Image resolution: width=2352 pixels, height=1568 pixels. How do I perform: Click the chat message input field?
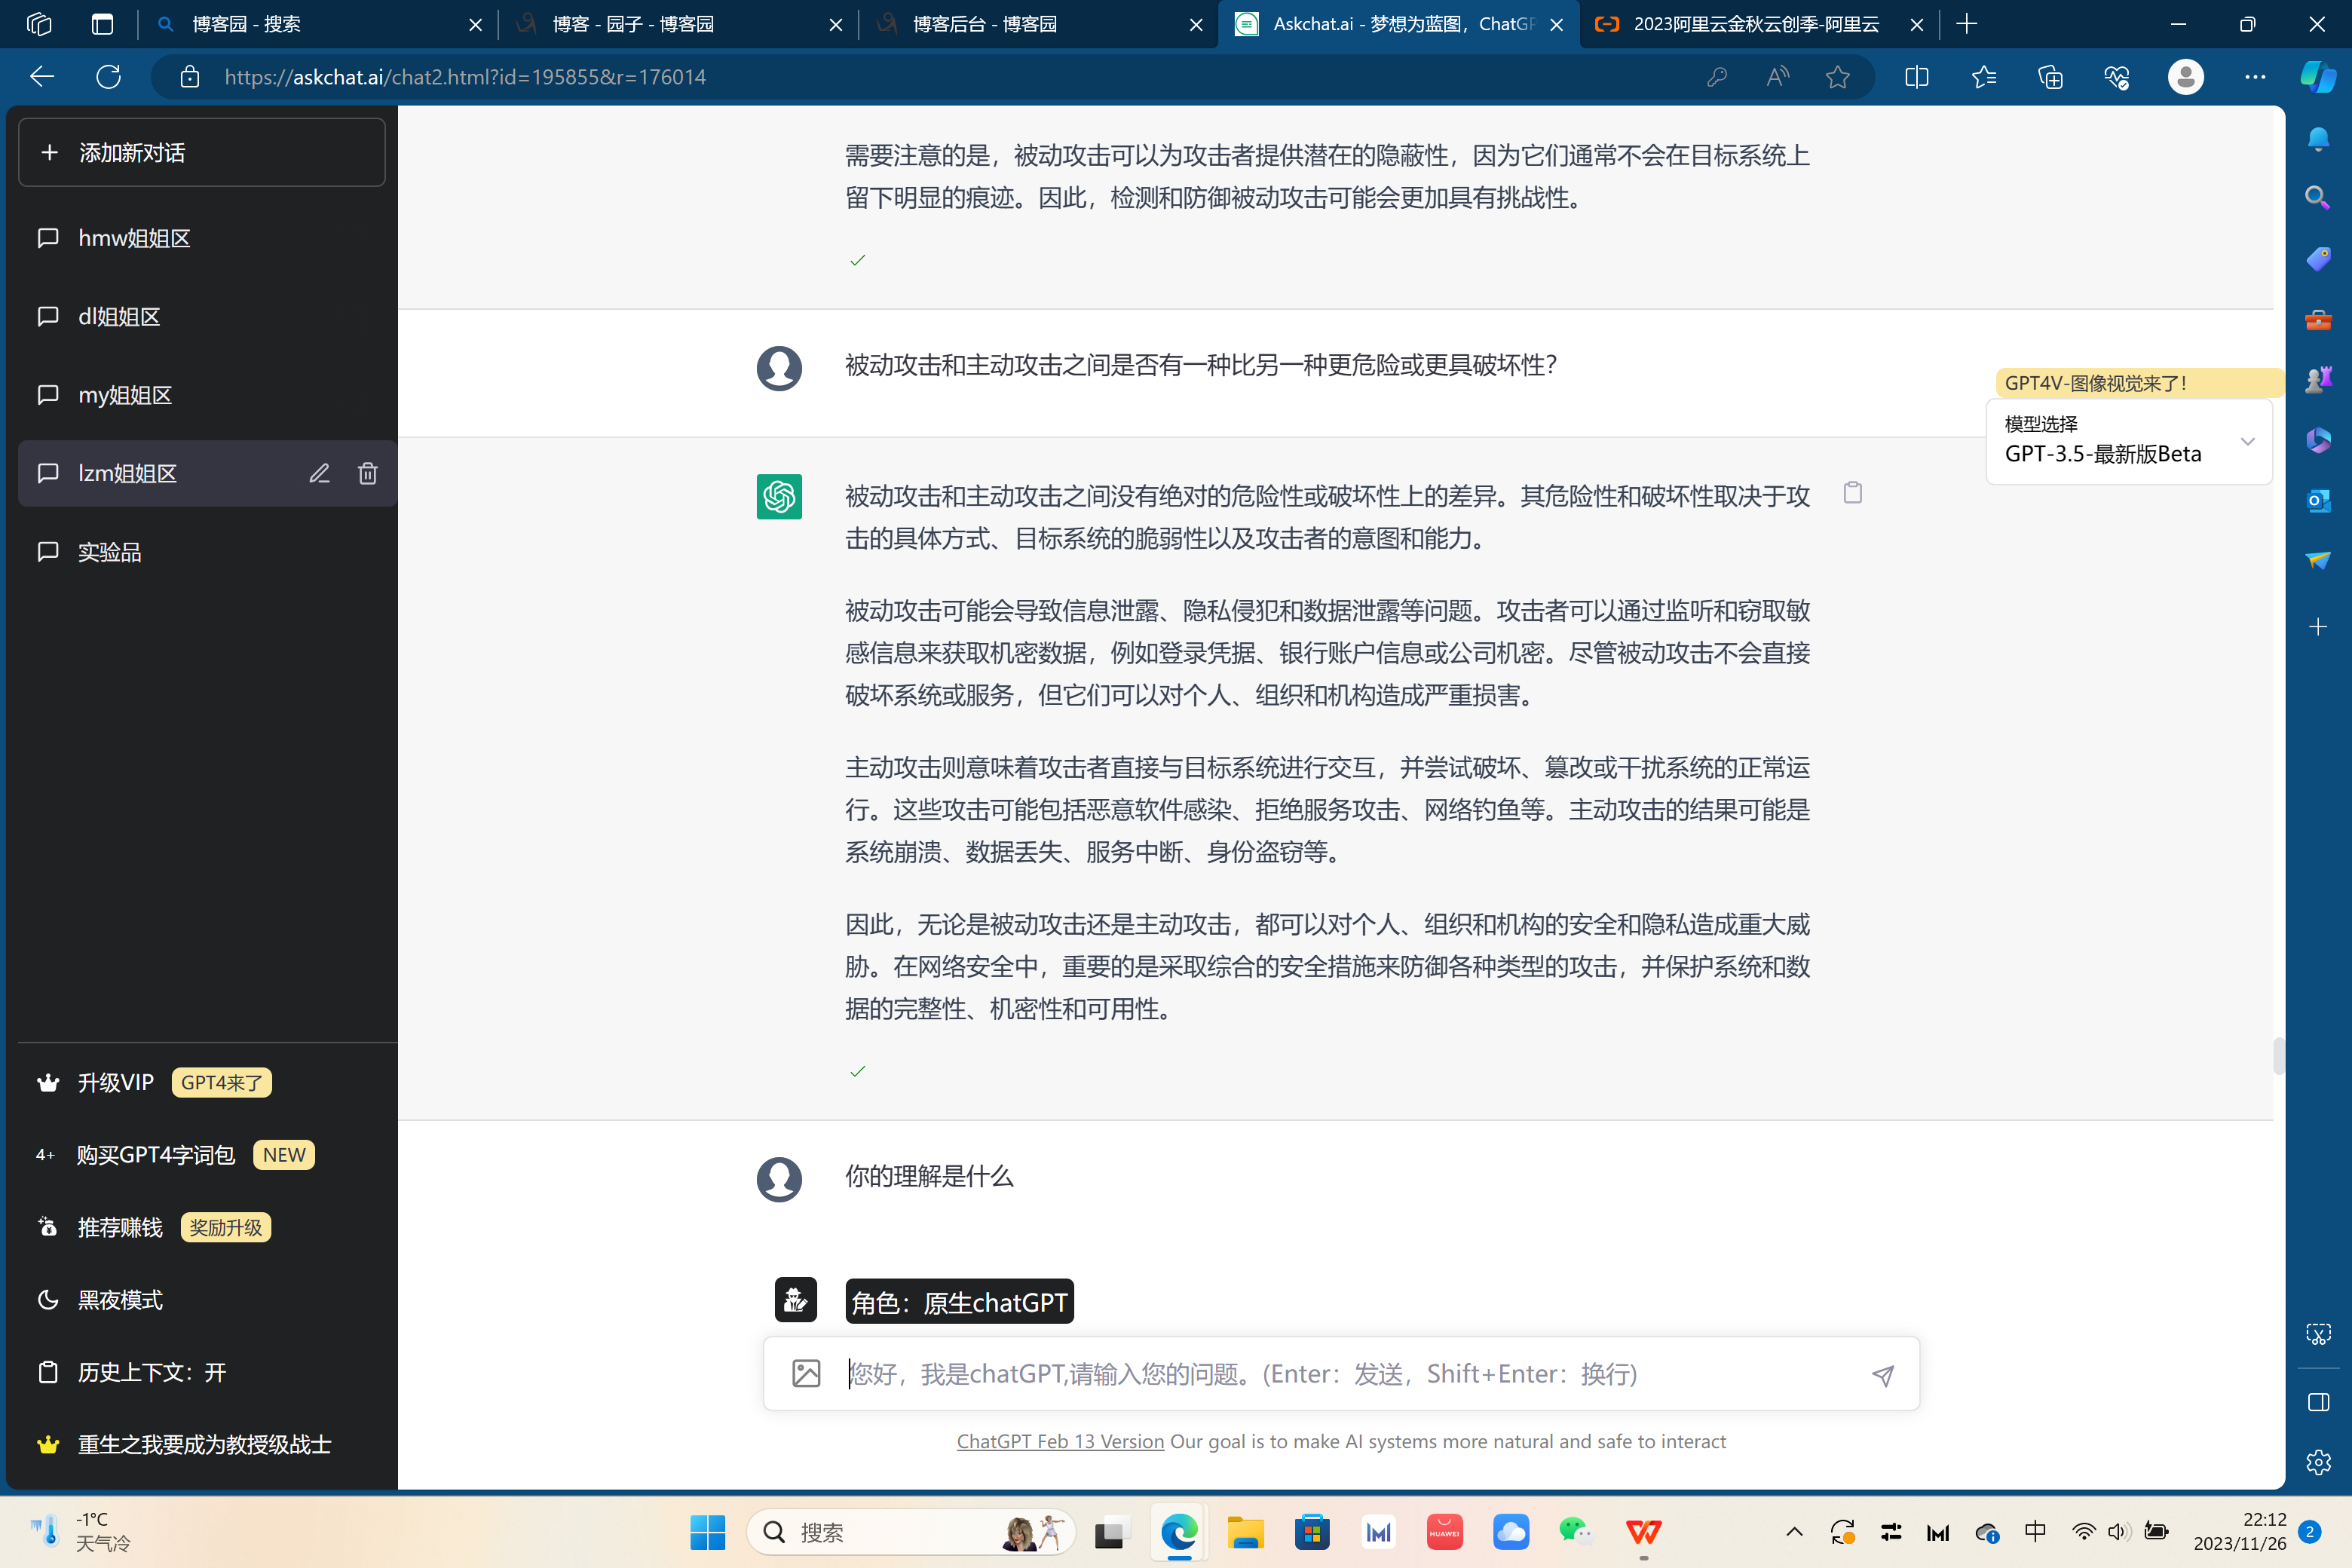[1340, 1374]
